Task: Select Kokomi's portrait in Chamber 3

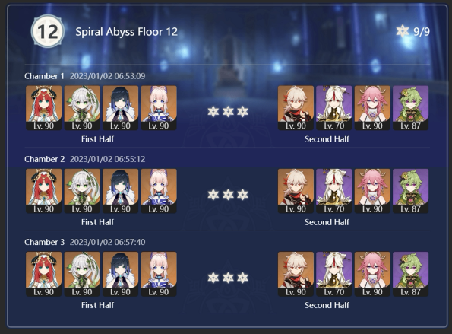Action: tap(159, 274)
